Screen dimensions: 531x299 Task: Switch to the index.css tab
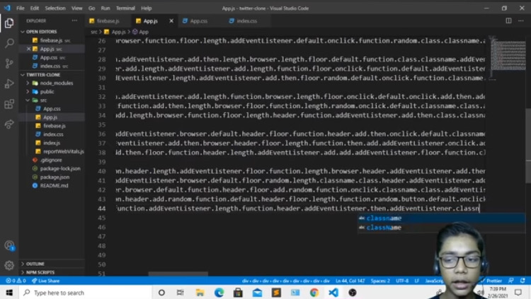(246, 21)
